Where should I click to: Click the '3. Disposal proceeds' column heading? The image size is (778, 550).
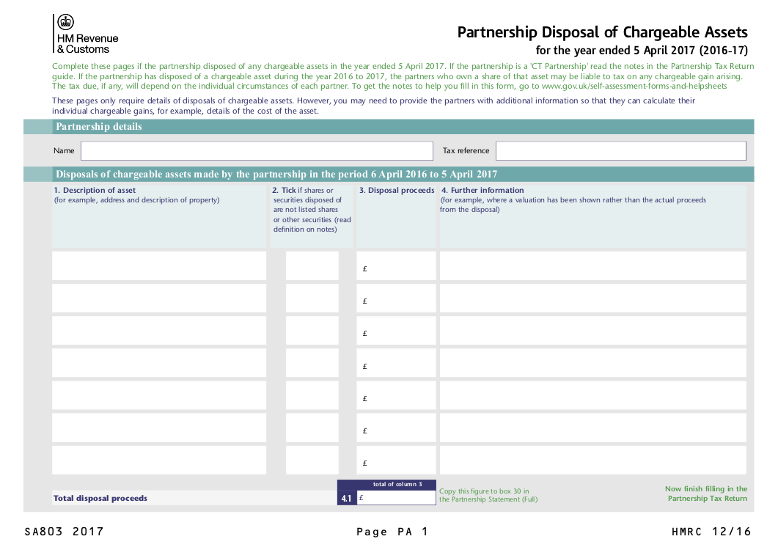(397, 190)
